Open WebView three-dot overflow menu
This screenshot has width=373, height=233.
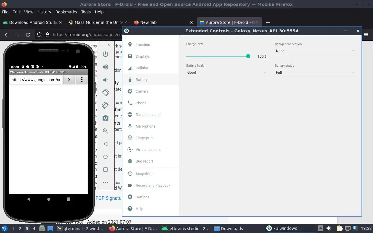coord(82,80)
